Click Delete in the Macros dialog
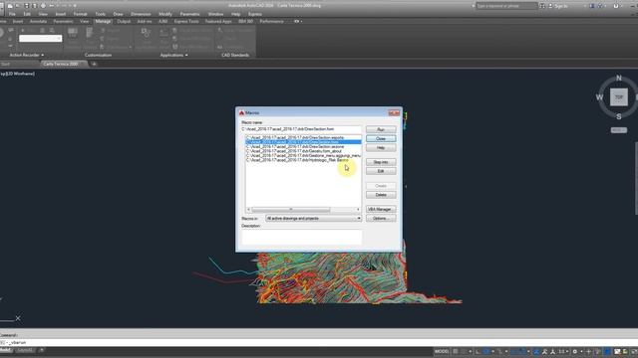Screen dimensions: 638x358 381,195
